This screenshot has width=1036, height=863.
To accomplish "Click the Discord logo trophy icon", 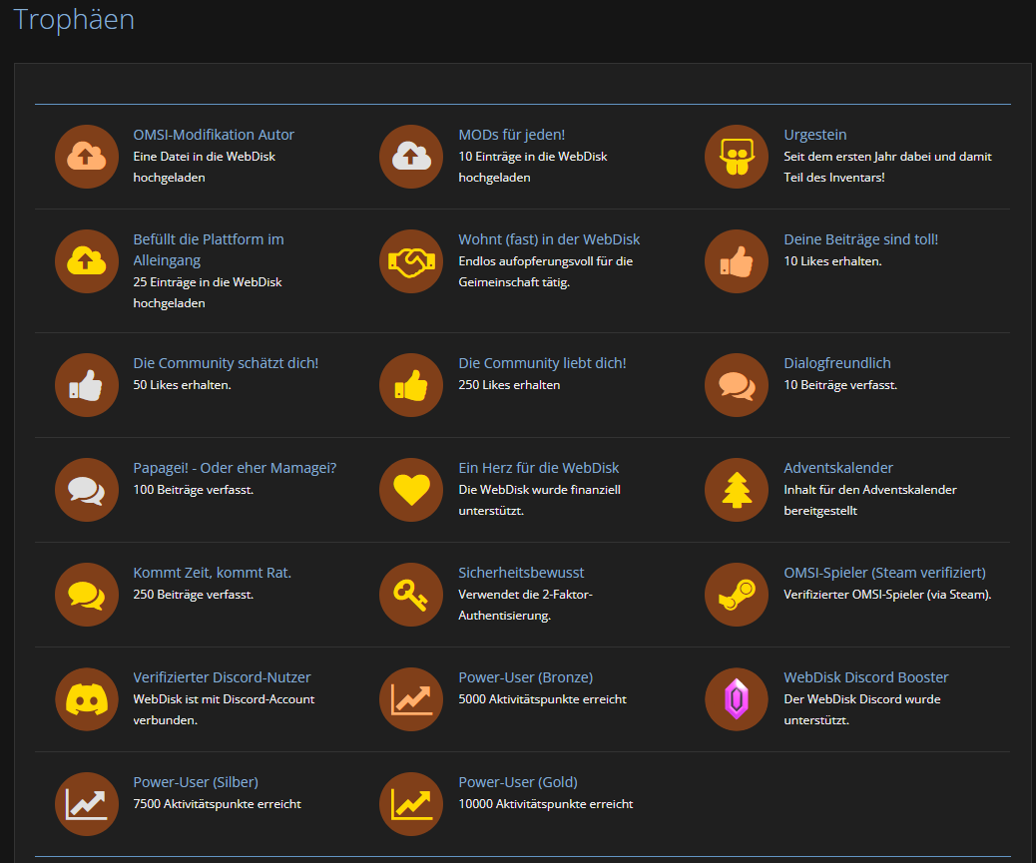I will point(86,699).
